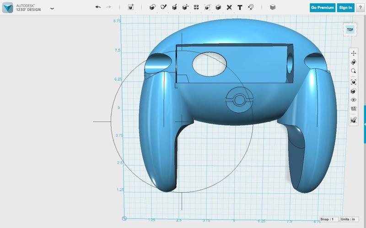Viewport: 366px width, 228px height.
Task: Open the Construct tool
Action: click(x=174, y=7)
